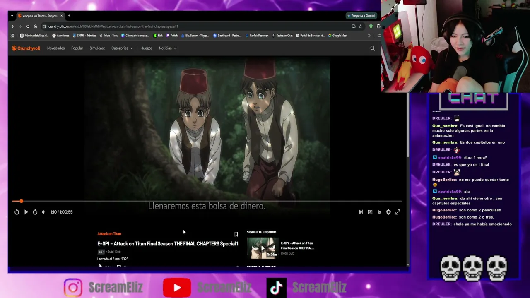This screenshot has height=298, width=530.
Task: Open the Restream Chat bookmark
Action: pos(282,36)
